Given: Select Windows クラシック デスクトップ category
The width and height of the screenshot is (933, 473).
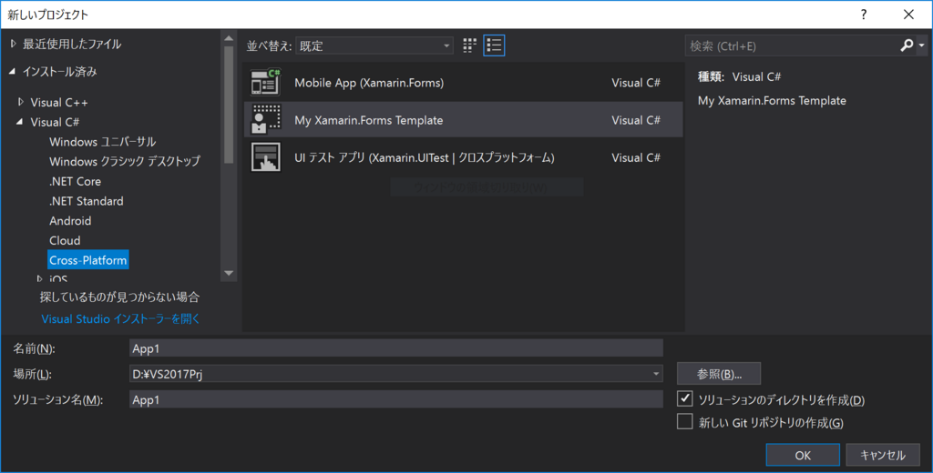Looking at the screenshot, I should coord(124,161).
